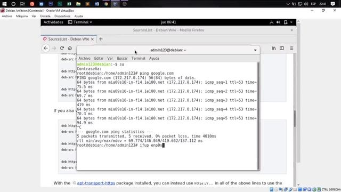Close the Firefox window
Image resolution: width=341 pixels, height=192 pixels.
292,30
